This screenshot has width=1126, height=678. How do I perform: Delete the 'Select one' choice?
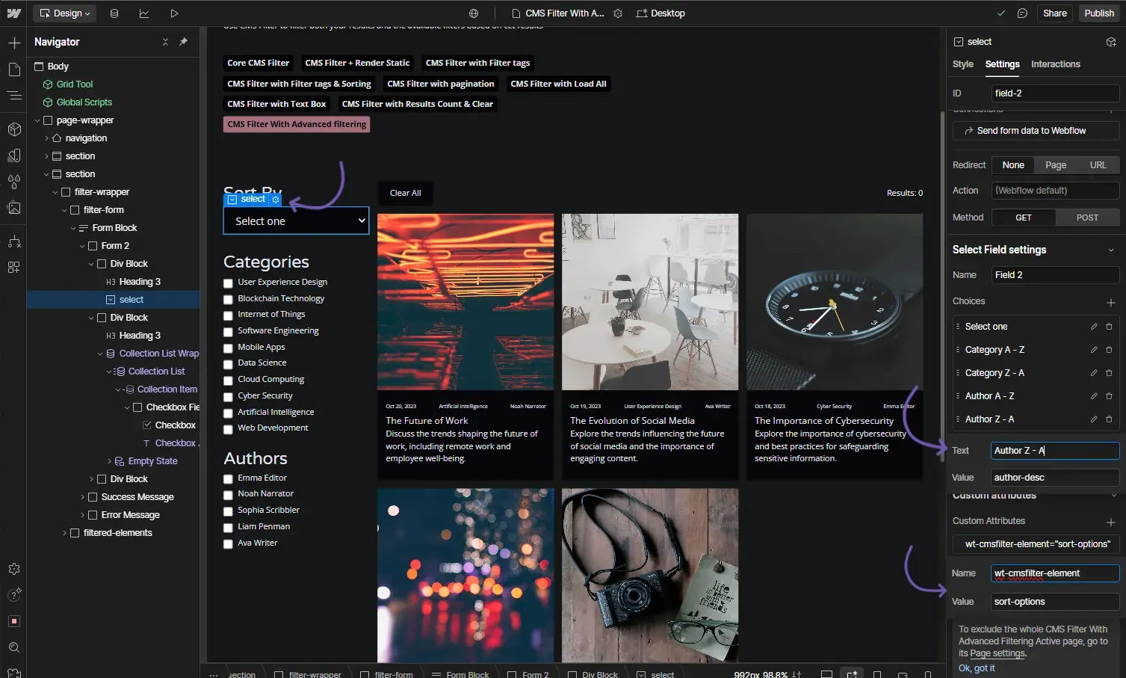[x=1109, y=327]
